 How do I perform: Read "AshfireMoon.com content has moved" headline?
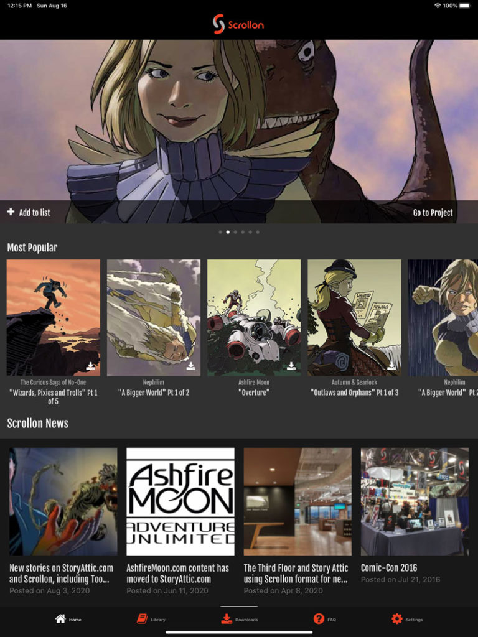pyautogui.click(x=177, y=573)
